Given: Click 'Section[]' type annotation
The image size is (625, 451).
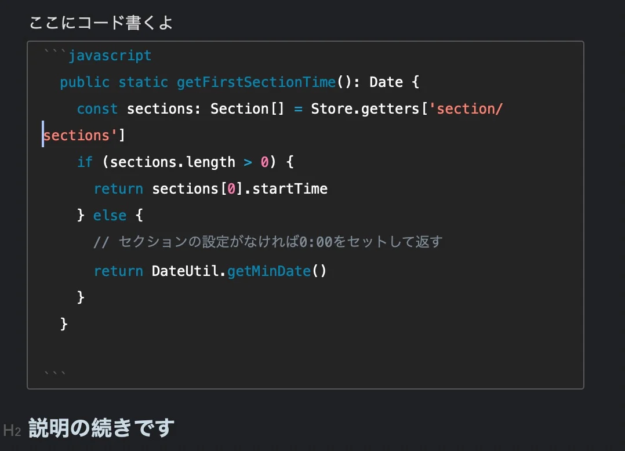Looking at the screenshot, I should pos(247,109).
